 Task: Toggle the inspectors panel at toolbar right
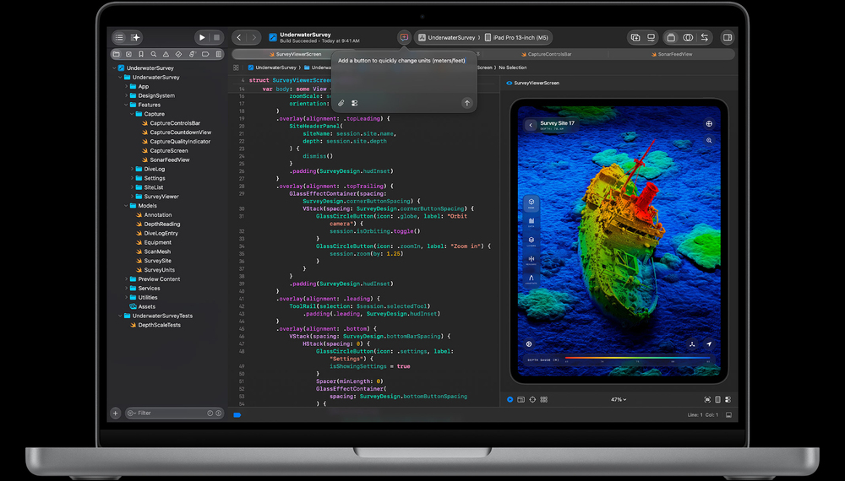(727, 38)
